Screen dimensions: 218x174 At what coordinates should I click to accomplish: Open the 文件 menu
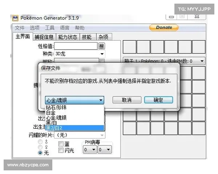click(x=20, y=28)
